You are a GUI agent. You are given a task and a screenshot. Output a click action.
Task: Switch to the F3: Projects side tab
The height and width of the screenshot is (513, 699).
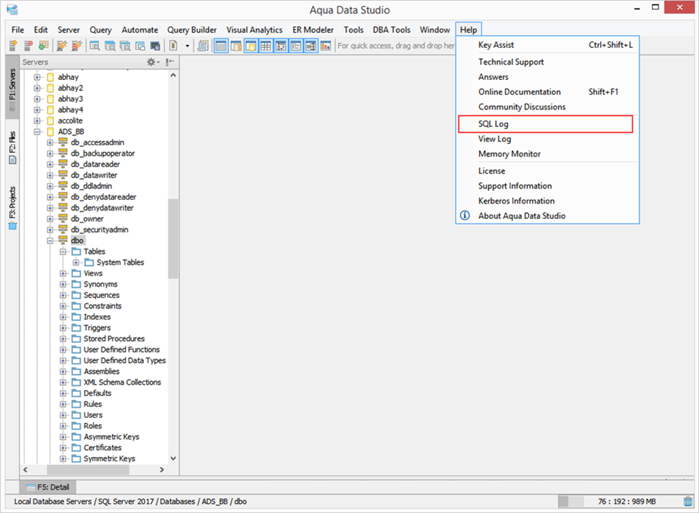(x=13, y=208)
